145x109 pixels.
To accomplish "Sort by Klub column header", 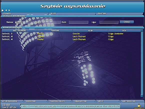I will (90, 31).
